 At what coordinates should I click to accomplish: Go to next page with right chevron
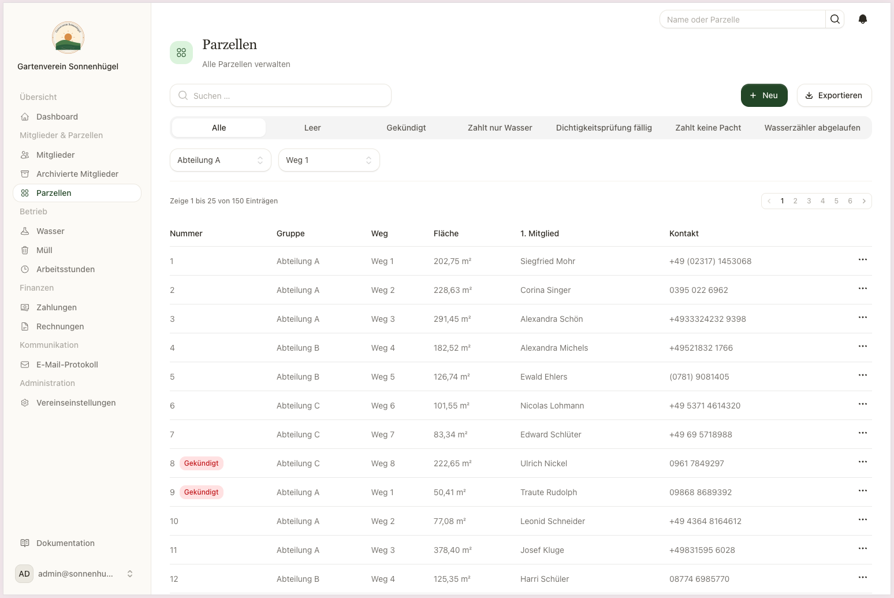864,201
